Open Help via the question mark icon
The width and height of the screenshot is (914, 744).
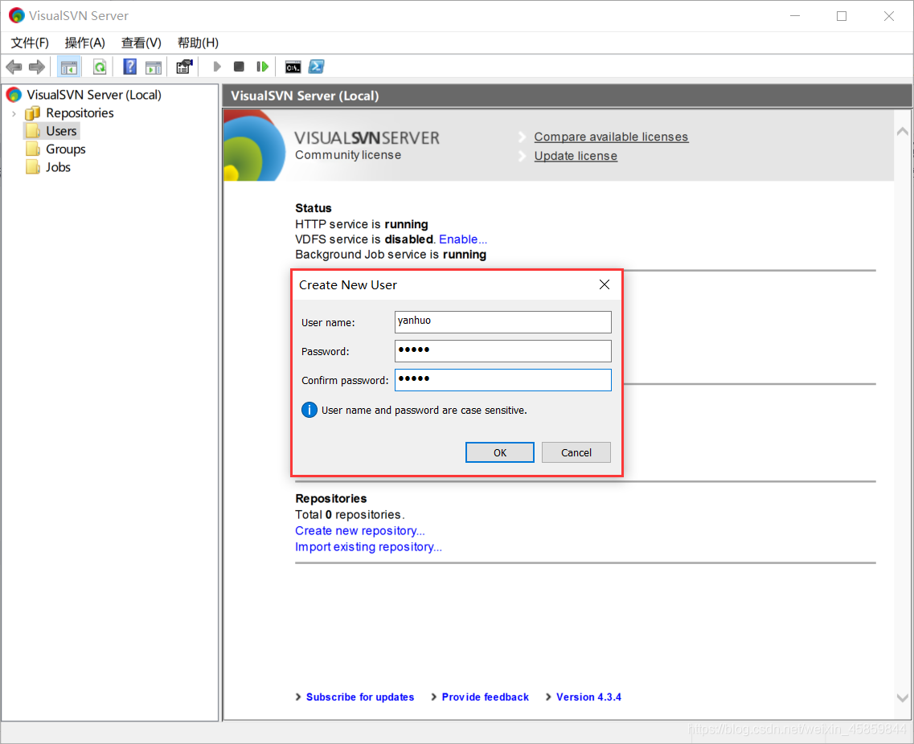pos(129,67)
